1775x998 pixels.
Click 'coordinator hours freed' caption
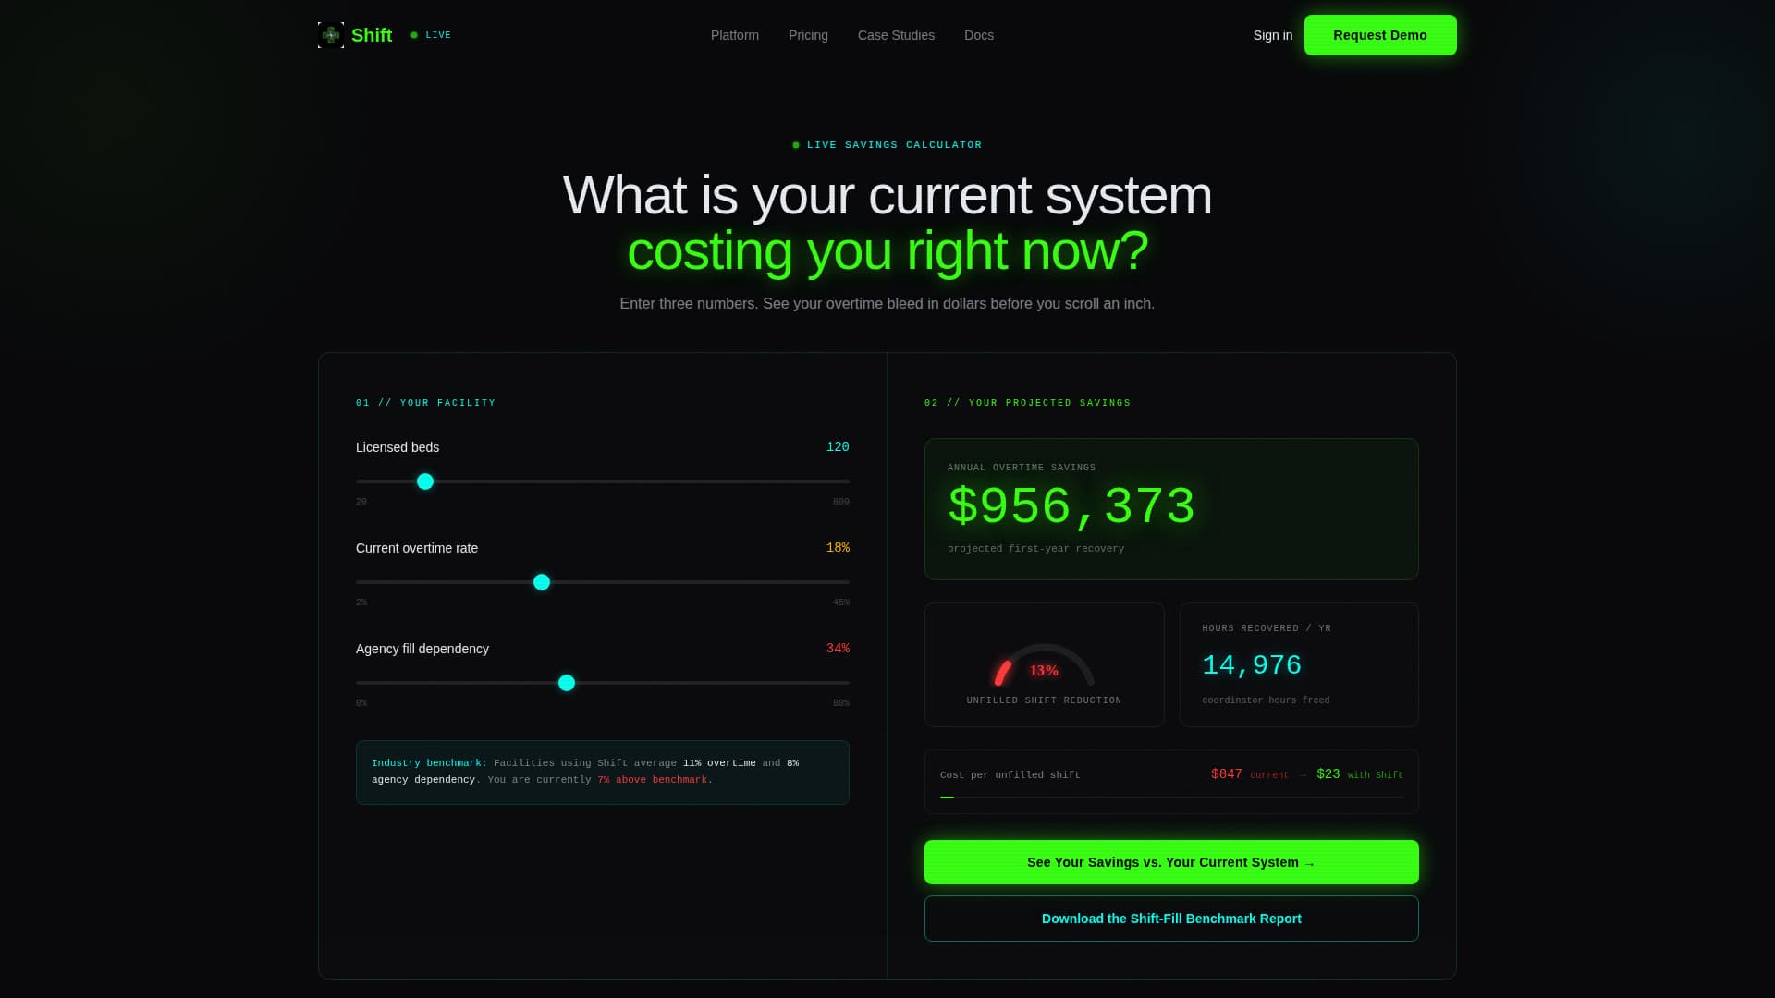pos(1266,700)
